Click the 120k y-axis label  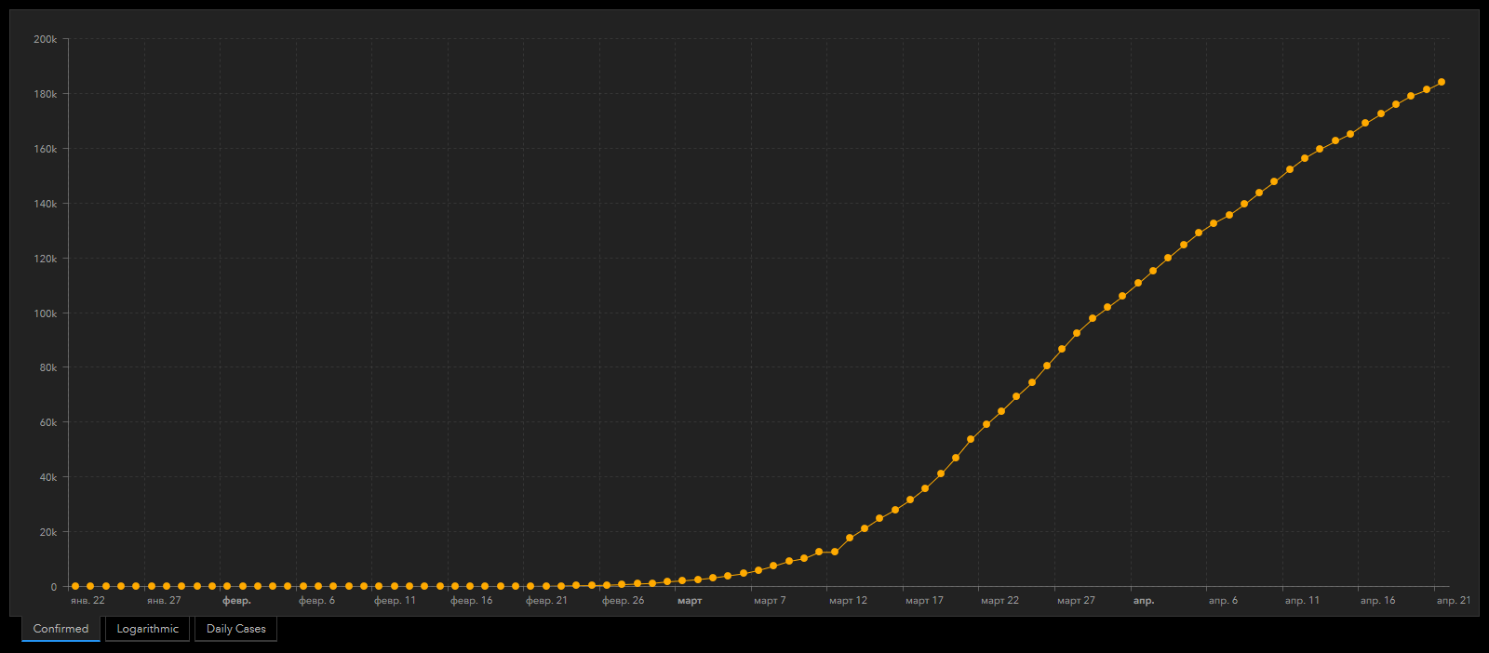pos(46,259)
